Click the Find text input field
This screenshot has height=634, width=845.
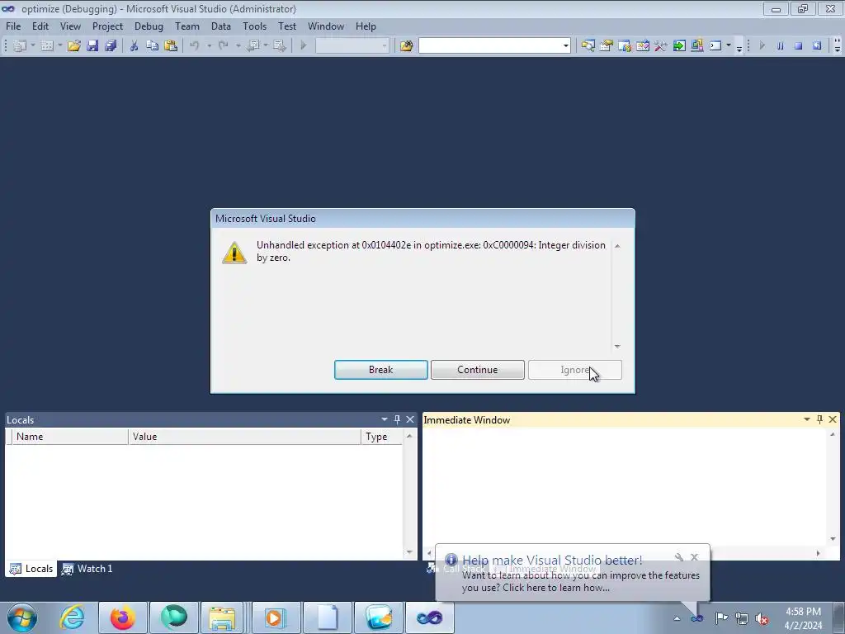click(490, 46)
